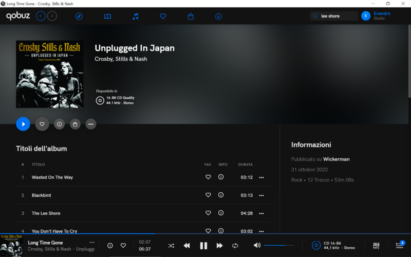This screenshot has width=411, height=257.
Task: Open favorites heart in top navigation
Action: (x=163, y=16)
